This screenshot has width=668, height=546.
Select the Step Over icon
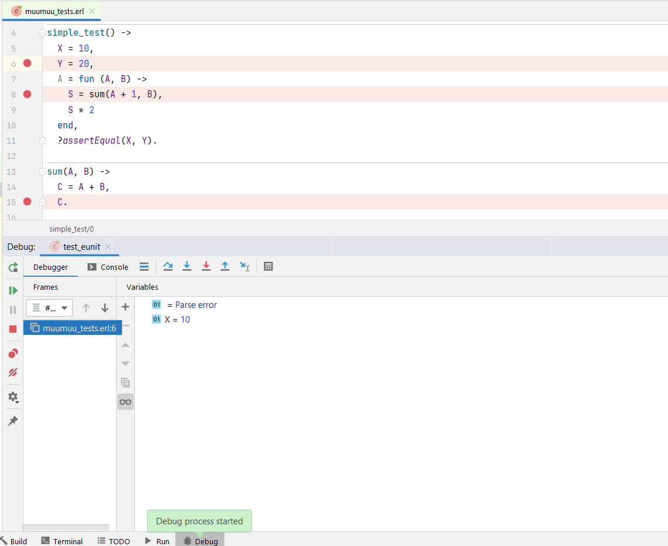coord(168,266)
